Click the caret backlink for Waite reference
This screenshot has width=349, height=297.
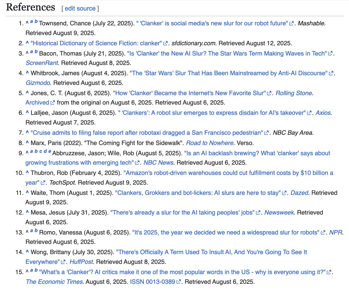coord(27,192)
